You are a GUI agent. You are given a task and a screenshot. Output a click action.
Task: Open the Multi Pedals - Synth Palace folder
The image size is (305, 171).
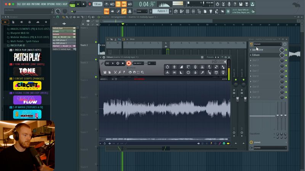click(24, 41)
